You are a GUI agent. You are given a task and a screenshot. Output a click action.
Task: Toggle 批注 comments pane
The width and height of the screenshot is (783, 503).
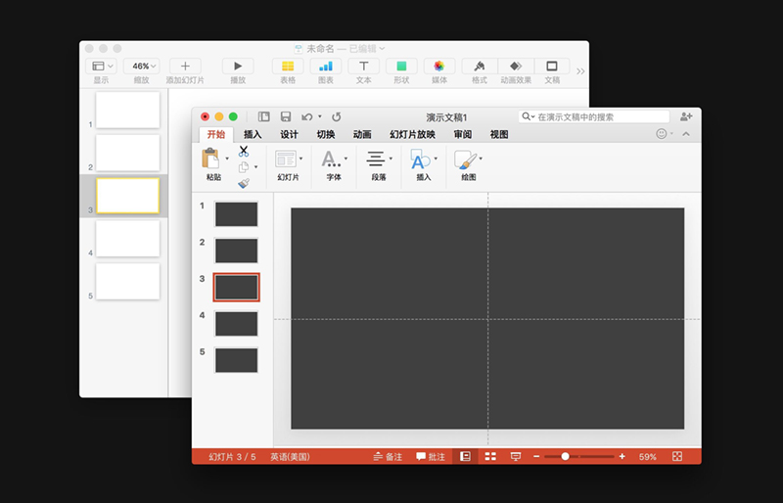(431, 457)
